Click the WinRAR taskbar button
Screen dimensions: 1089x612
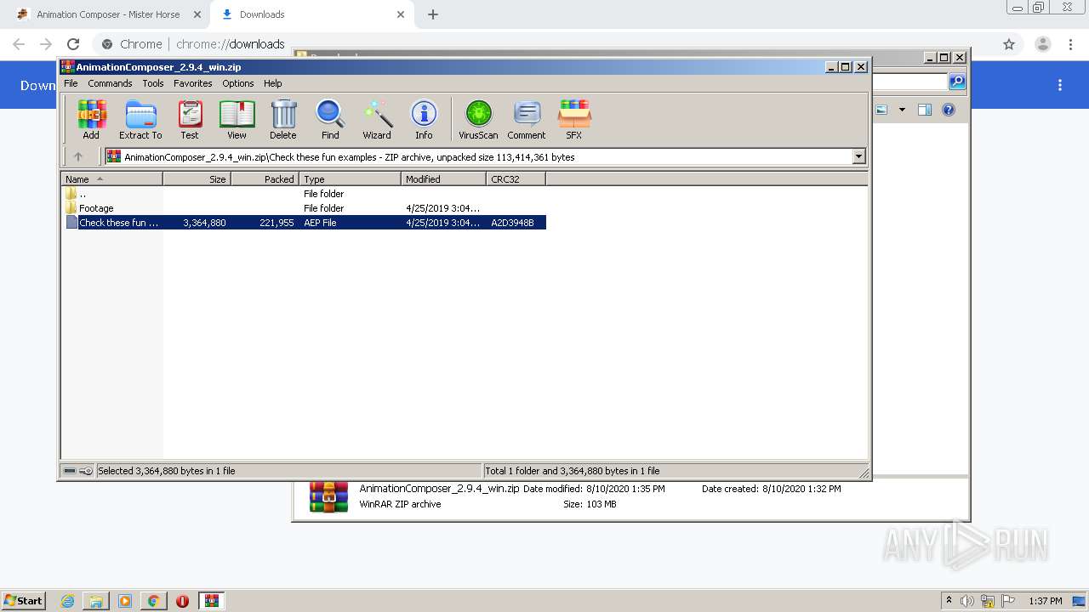pyautogui.click(x=212, y=601)
